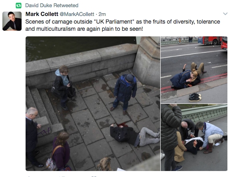Open the photo of people kneeling by green railing
This screenshot has height=177, width=231.
tap(194, 137)
